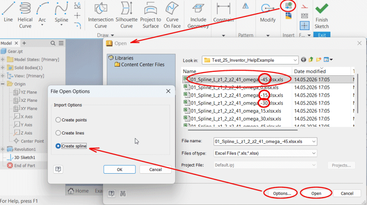The height and width of the screenshot is (205, 367).
Task: Choose the Helical Curve tool
Action: tap(25, 14)
